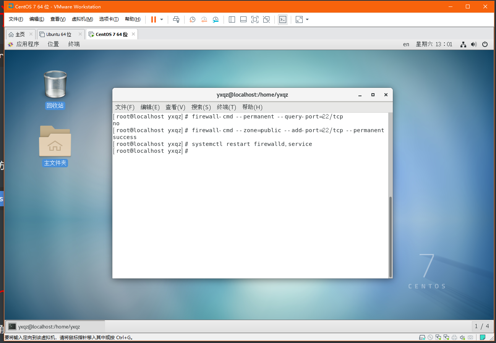This screenshot has width=496, height=343.
Task: Close the terminal window
Action: tap(386, 95)
